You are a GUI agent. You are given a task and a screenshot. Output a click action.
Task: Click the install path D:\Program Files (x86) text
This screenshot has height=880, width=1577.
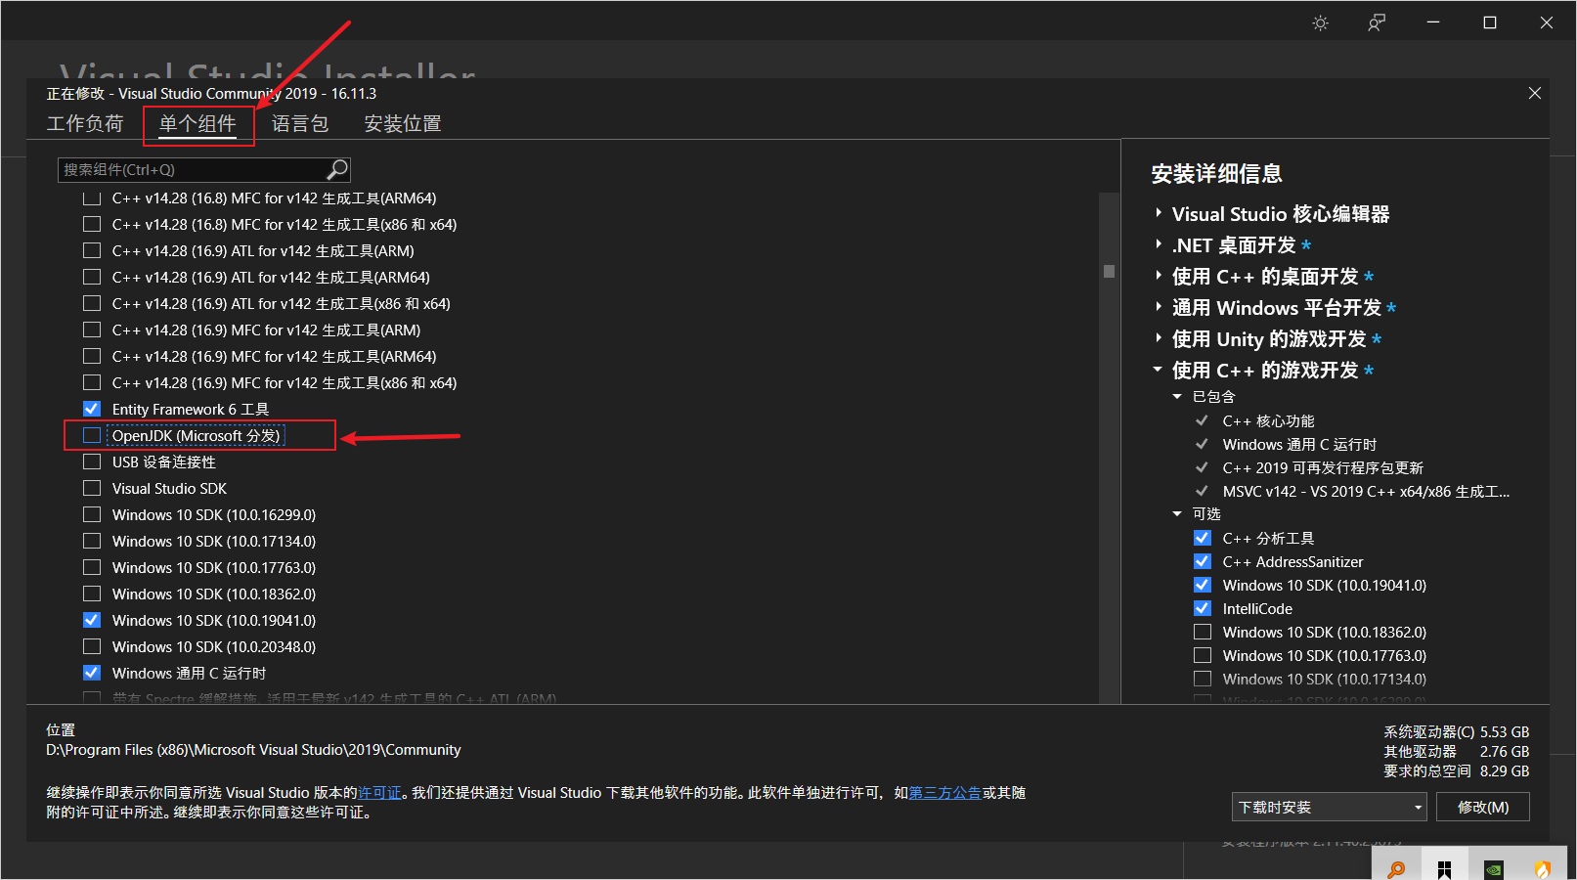(253, 750)
